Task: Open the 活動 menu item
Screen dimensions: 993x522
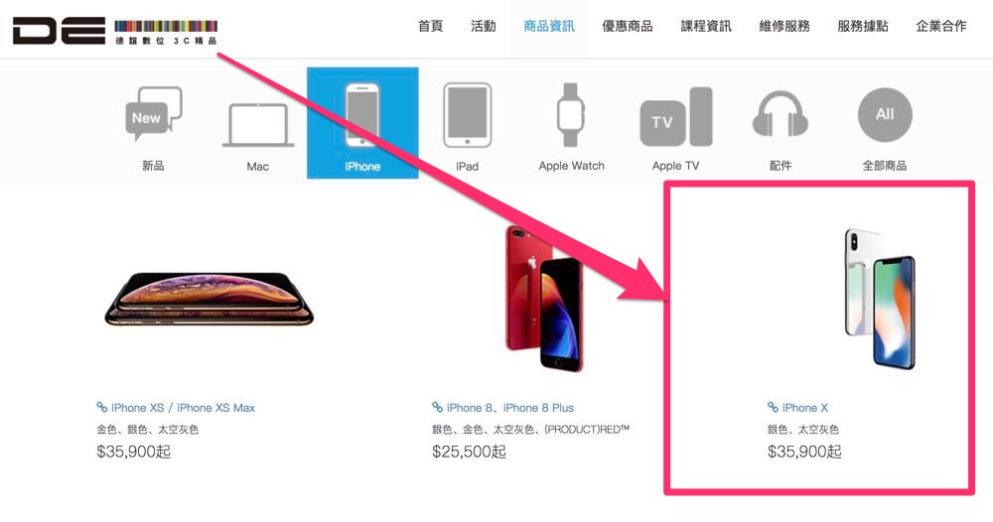Action: pos(484,26)
